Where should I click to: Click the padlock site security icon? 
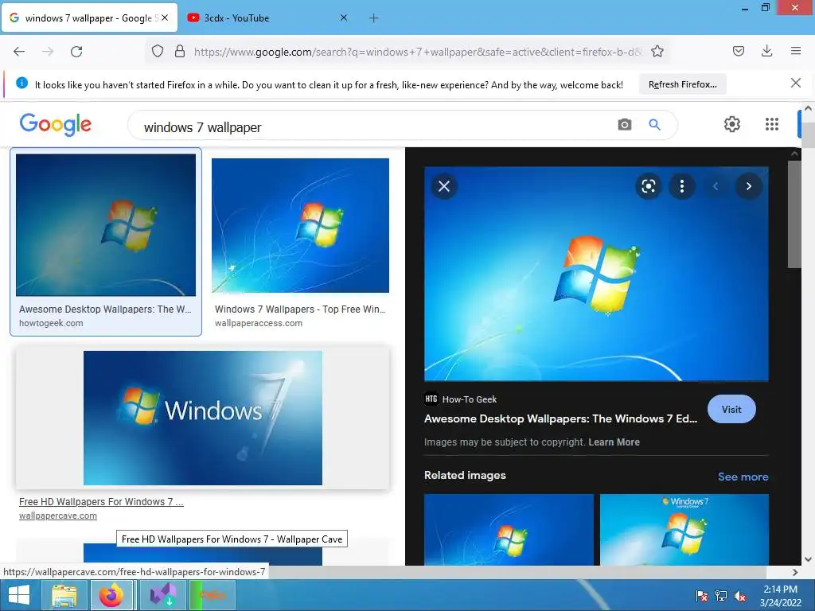[180, 52]
